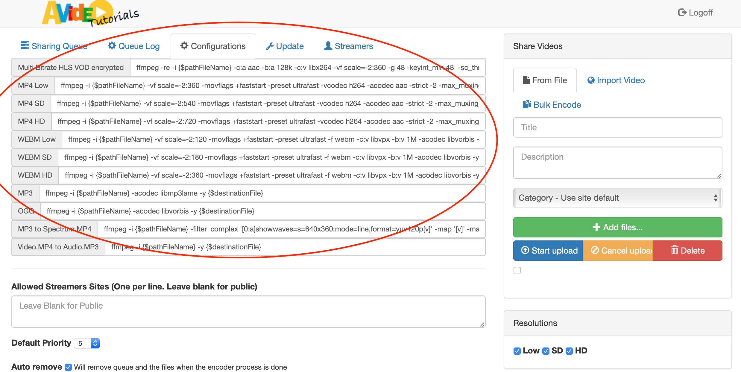Uncheck the Low resolution checkbox
Viewport: 741px width, 372px height.
517,351
